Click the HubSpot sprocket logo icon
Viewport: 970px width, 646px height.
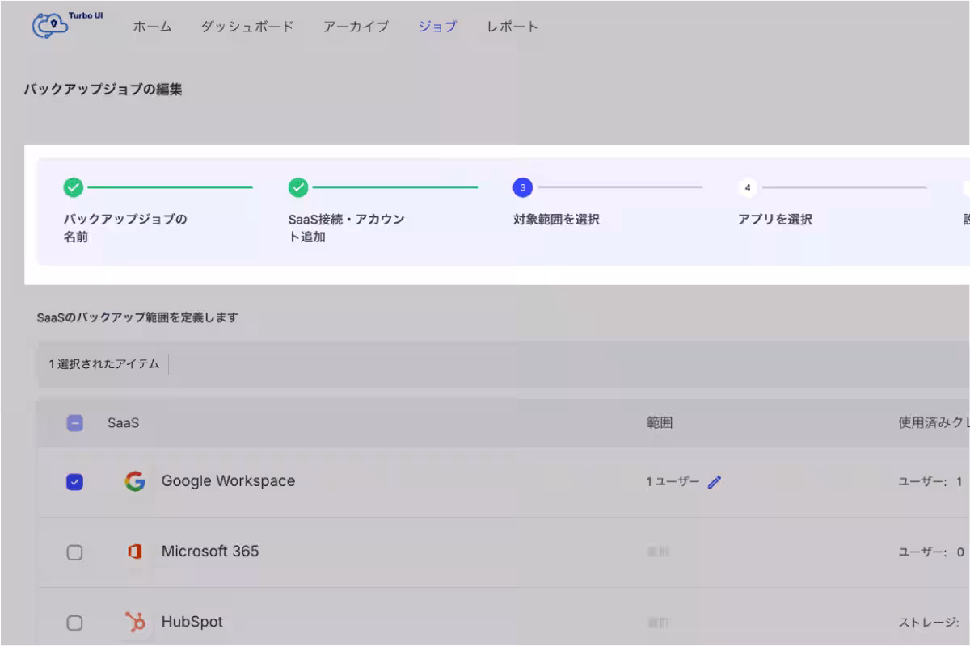pyautogui.click(x=134, y=622)
